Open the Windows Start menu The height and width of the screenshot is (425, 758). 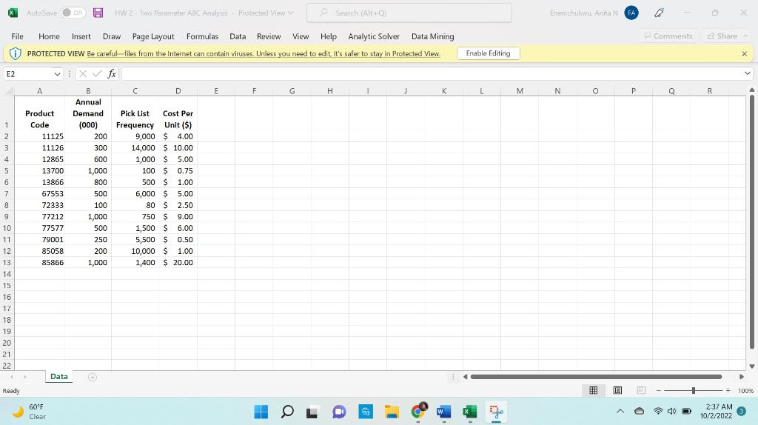tap(261, 412)
